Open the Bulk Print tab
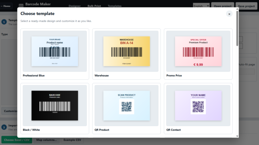Screen dimensions: 259x145 click(94, 6)
